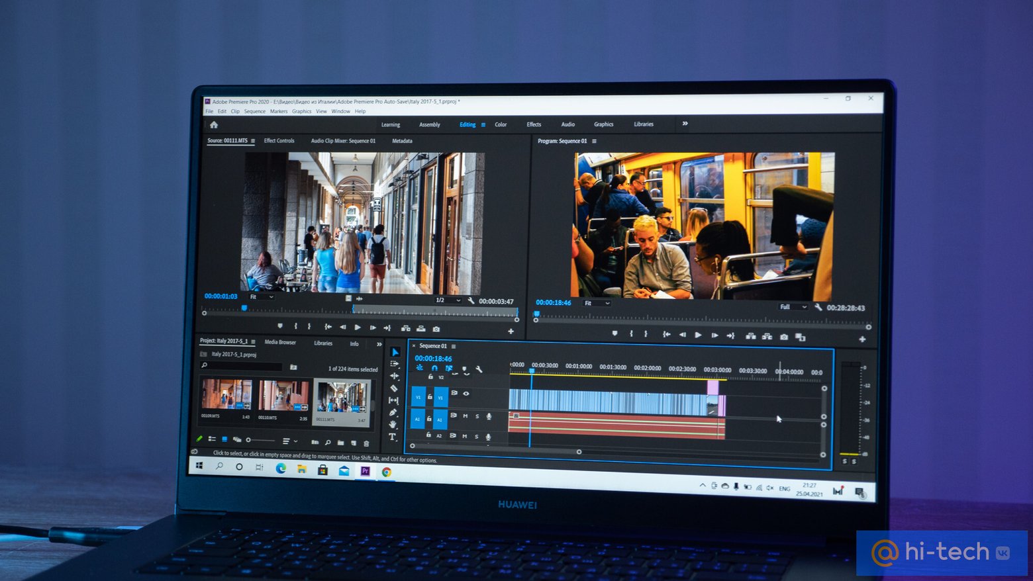Open the Clip menu
Screen dimensions: 1033x581
click(235, 111)
